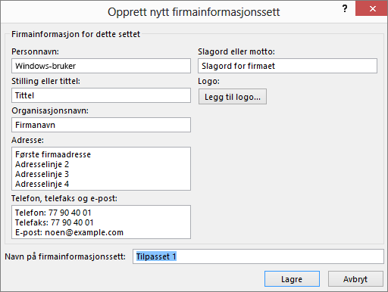Click the Slagord eller motto field
The width and height of the screenshot is (388, 292).
287,66
